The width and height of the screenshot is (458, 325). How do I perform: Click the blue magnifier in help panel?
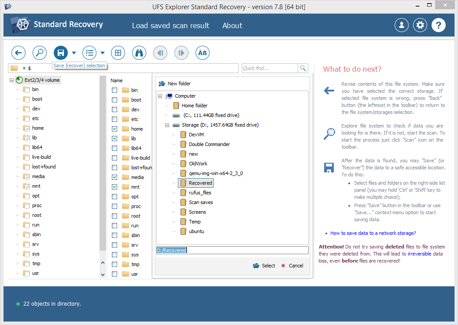(329, 134)
